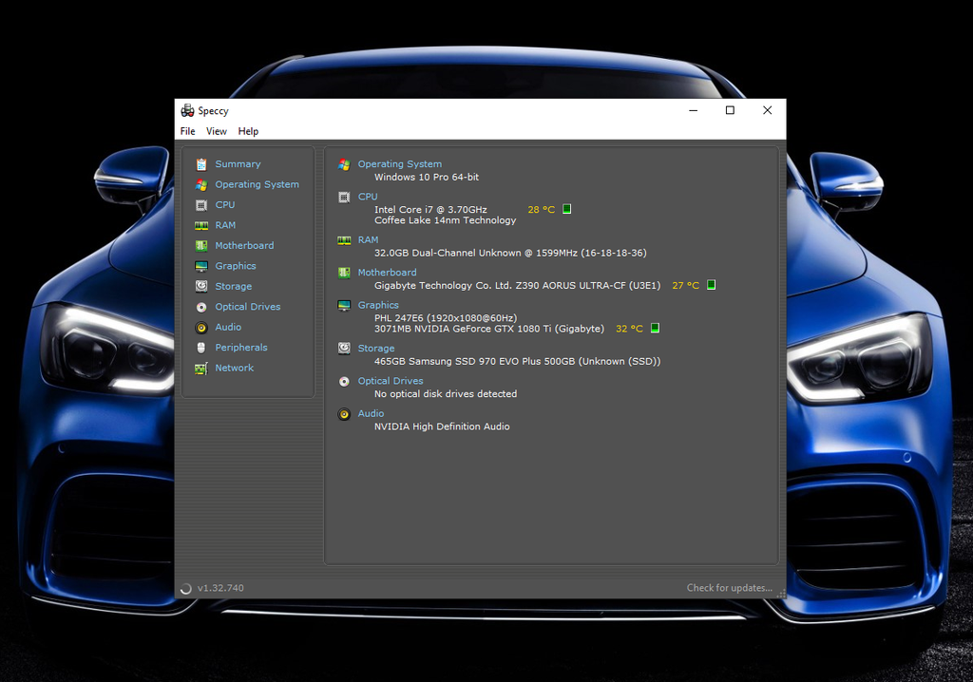
Task: Click the Motherboard icon in the sidebar
Action: 201,246
